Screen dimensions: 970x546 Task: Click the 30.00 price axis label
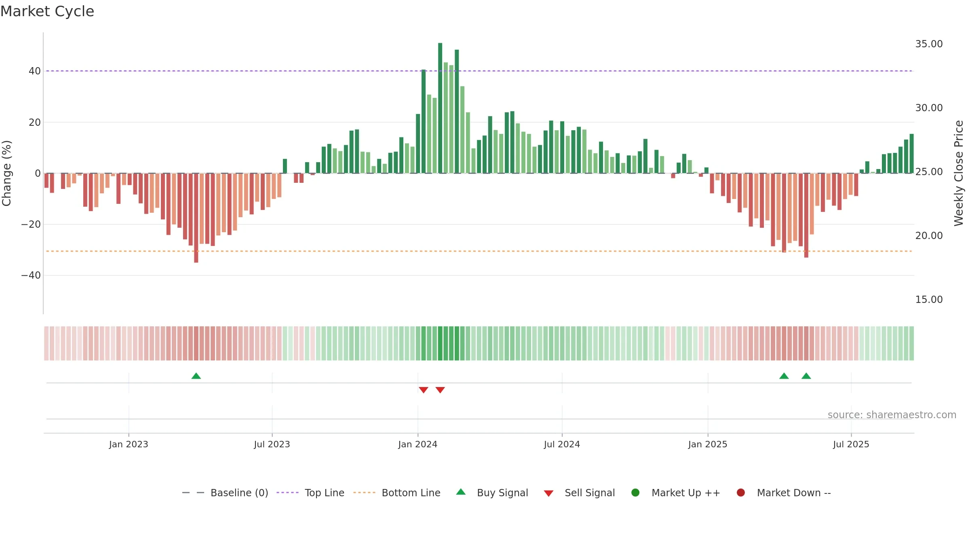coord(929,108)
